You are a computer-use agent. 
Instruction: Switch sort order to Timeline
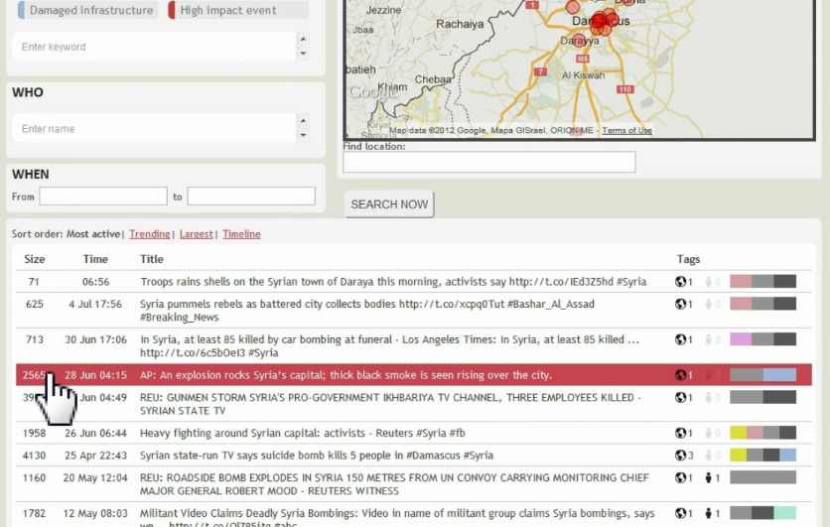(x=241, y=234)
